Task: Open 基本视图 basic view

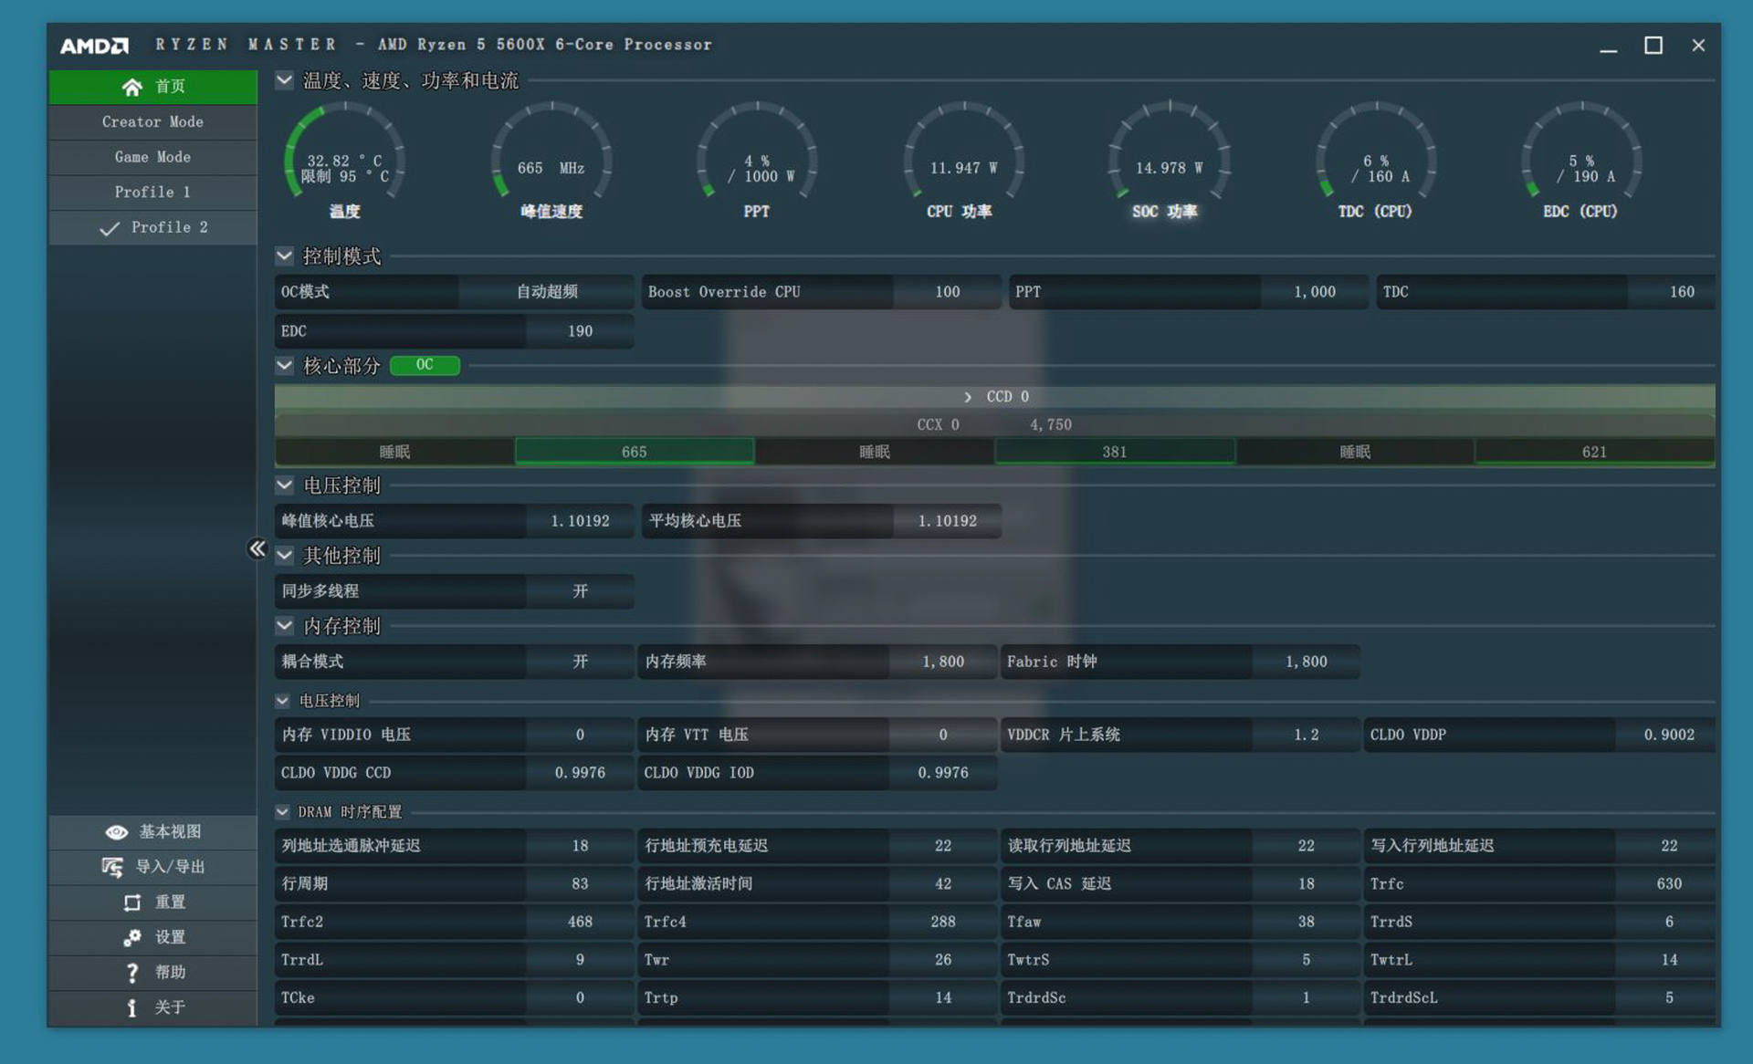Action: pos(152,832)
